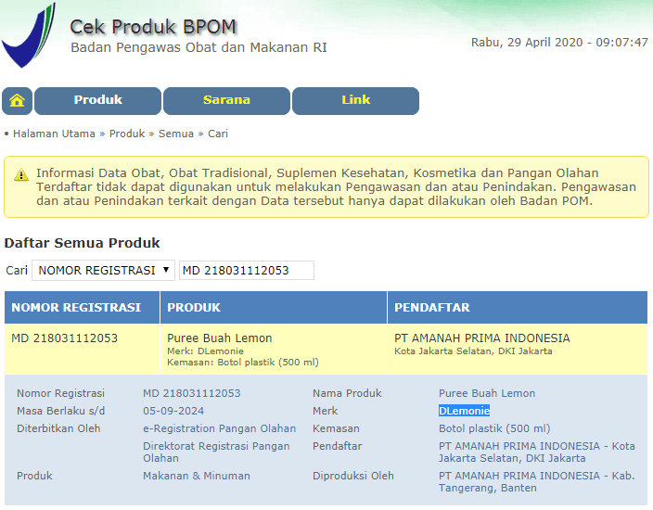Click PT AMANAH PRIMA INDONESIA in result row
The image size is (653, 510).
tap(481, 338)
